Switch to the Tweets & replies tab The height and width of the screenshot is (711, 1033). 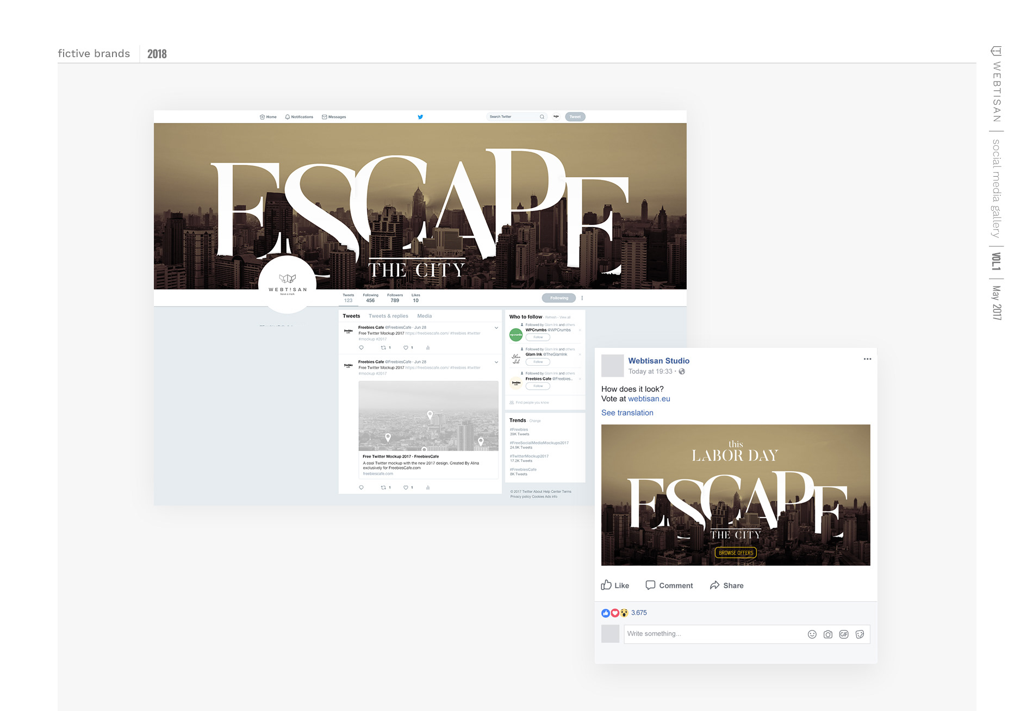(388, 316)
